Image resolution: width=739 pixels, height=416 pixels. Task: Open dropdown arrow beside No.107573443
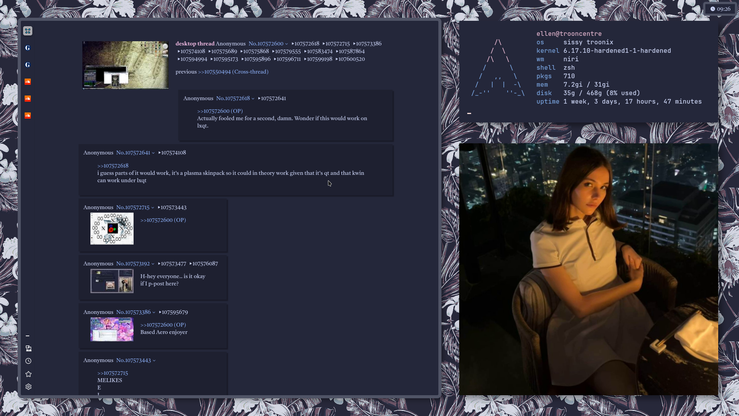[x=154, y=361]
